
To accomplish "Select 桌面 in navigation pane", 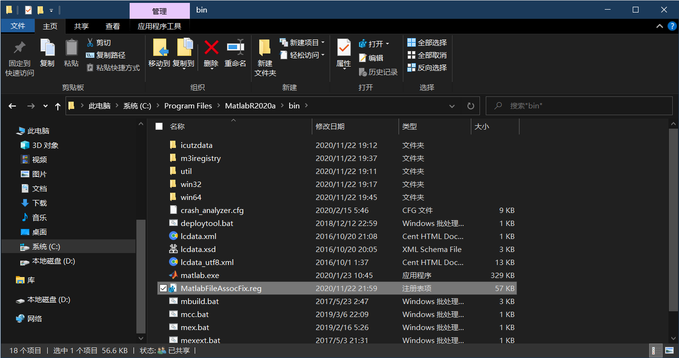I will click(40, 232).
